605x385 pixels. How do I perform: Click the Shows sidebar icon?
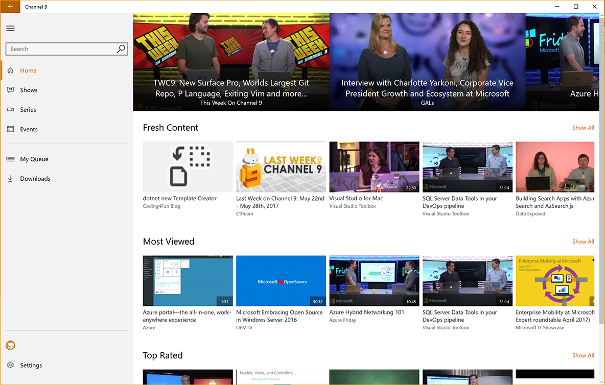click(10, 90)
